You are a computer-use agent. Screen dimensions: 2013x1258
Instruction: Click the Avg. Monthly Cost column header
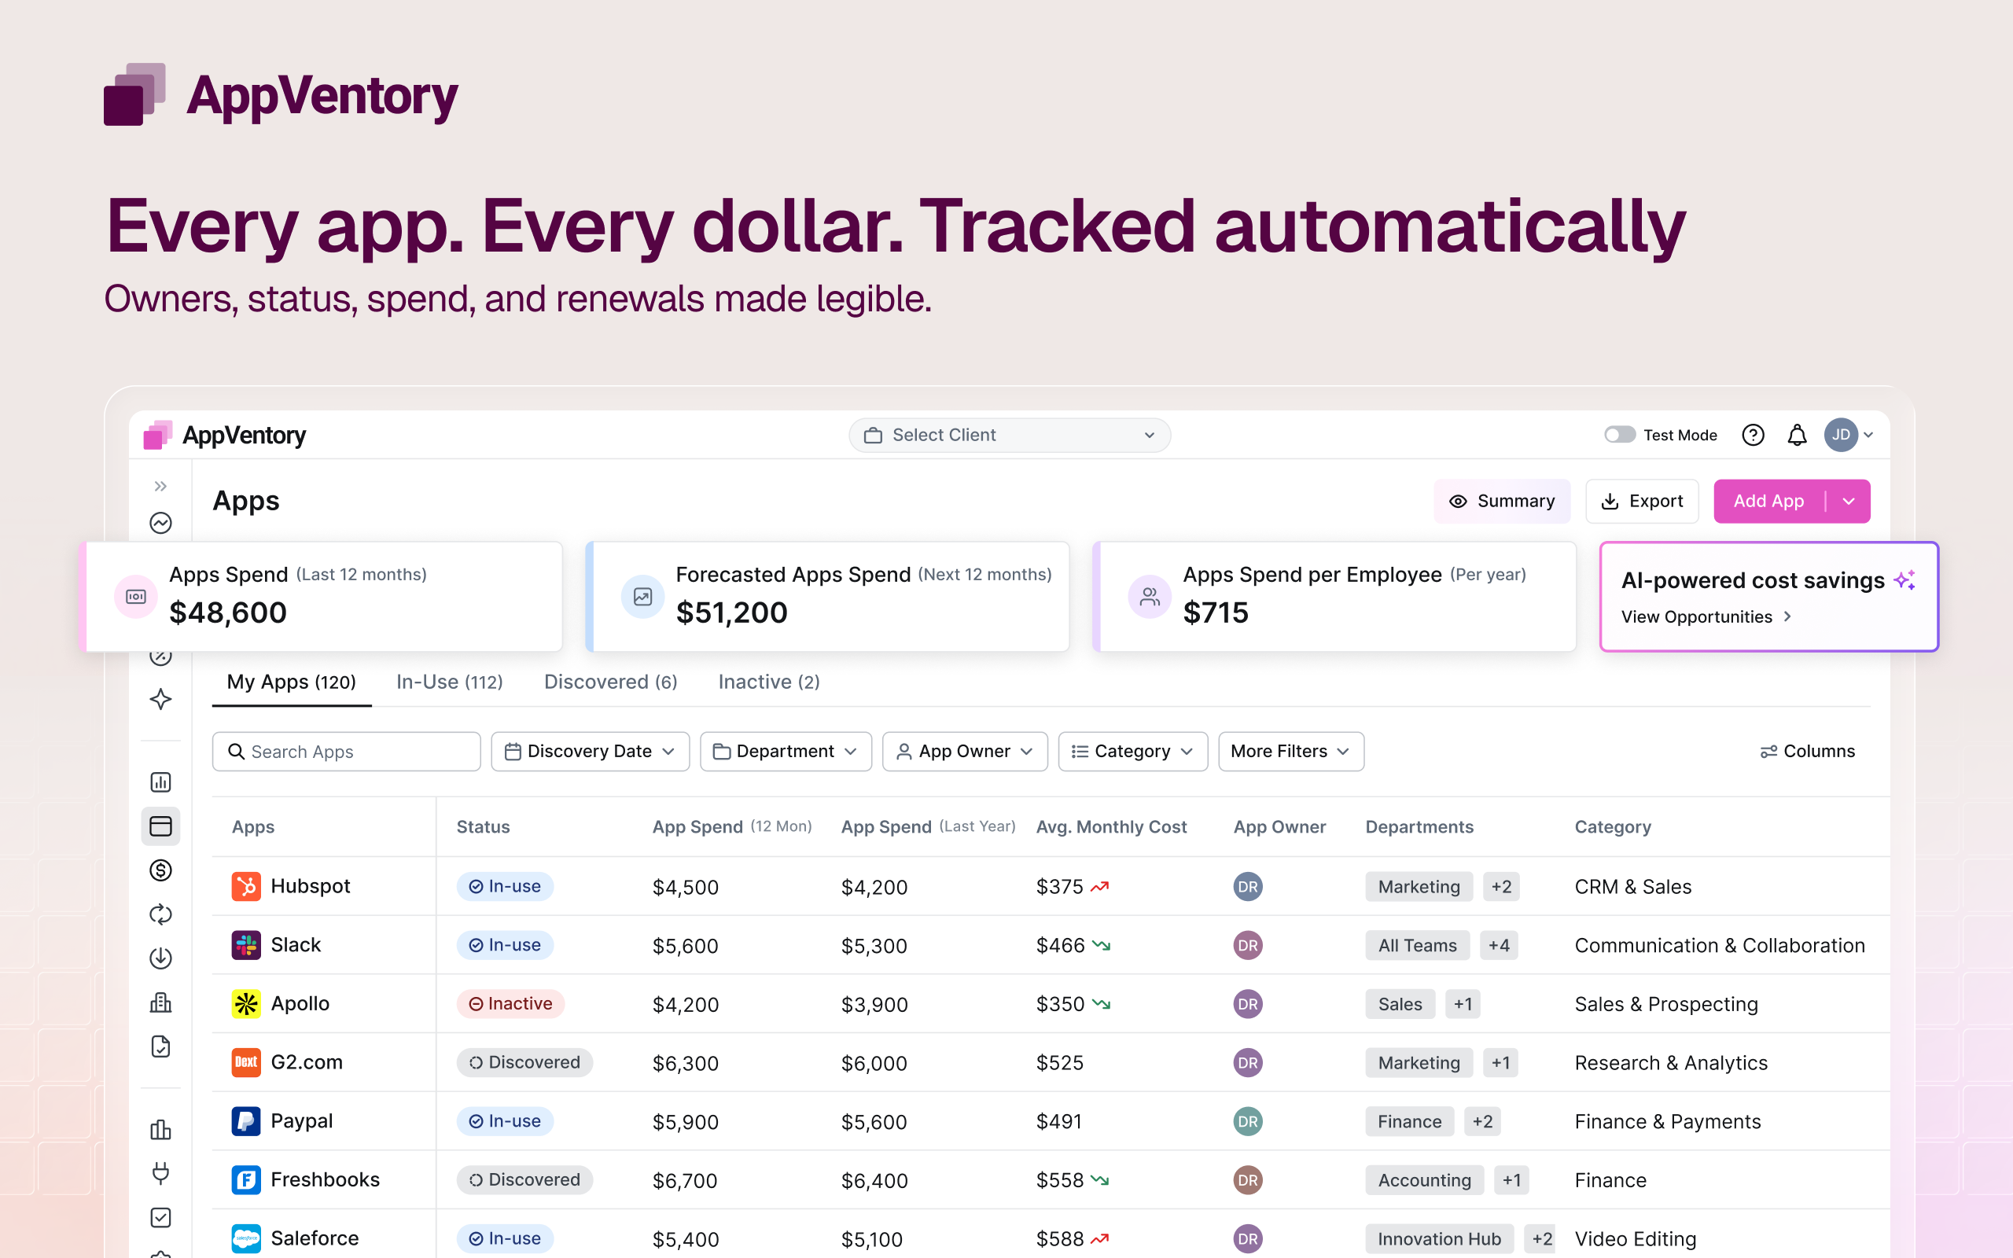coord(1111,827)
